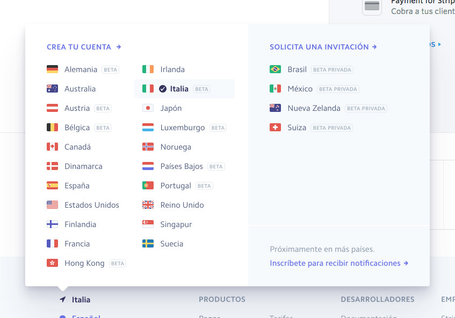The image size is (455, 318).
Task: Select Francia from the country list
Action: click(x=77, y=244)
